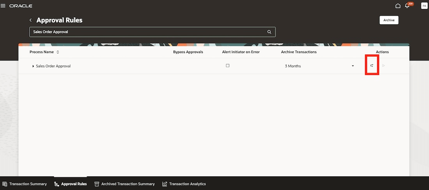Select the Approval Rules tab

click(x=71, y=184)
